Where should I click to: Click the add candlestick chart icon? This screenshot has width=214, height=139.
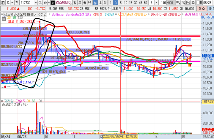pyautogui.click(x=178, y=3)
